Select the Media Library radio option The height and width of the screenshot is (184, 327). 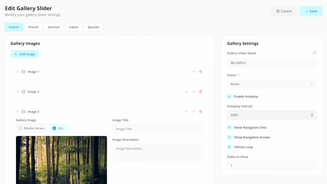click(31, 128)
